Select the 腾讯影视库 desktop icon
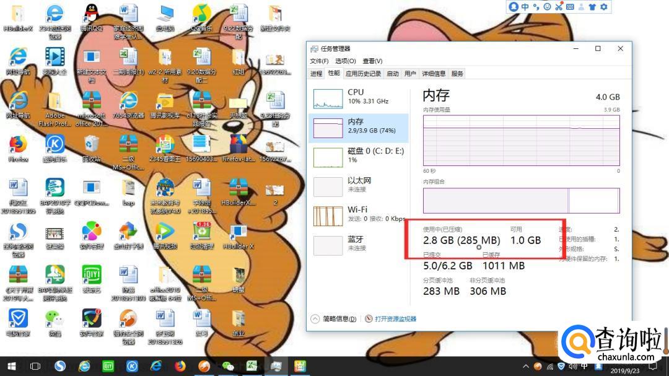 (x=165, y=105)
